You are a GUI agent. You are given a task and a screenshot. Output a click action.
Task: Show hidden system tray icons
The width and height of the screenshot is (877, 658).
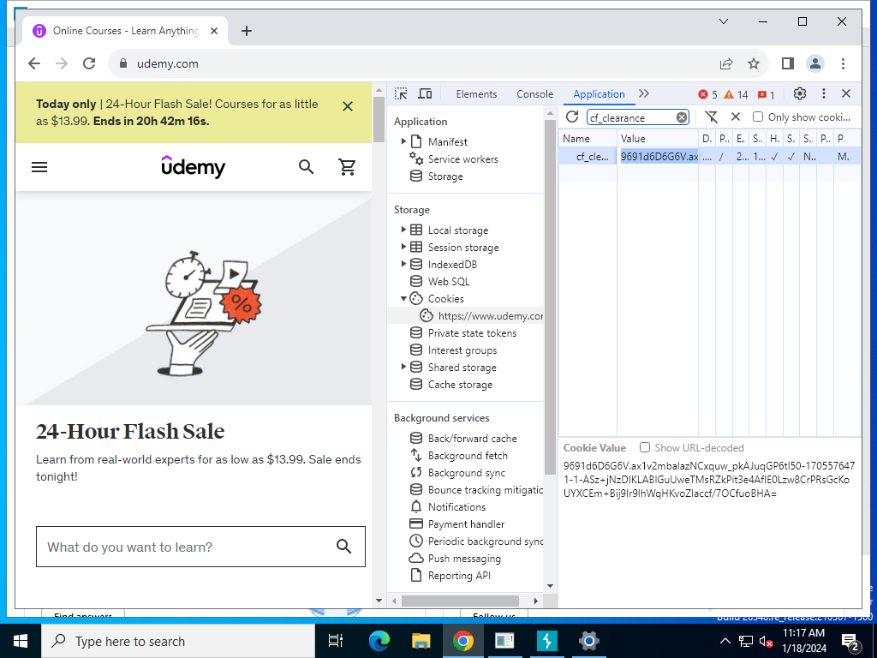click(725, 641)
